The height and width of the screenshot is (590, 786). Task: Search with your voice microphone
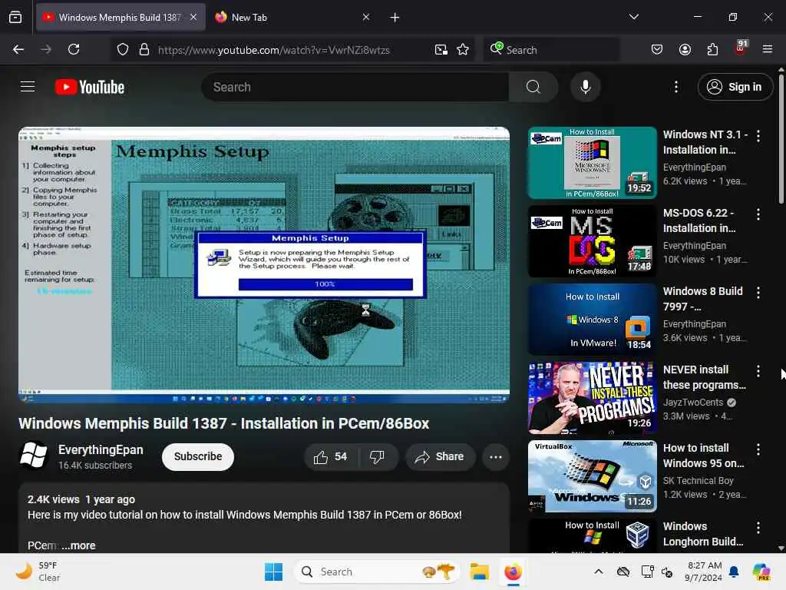[x=585, y=87]
